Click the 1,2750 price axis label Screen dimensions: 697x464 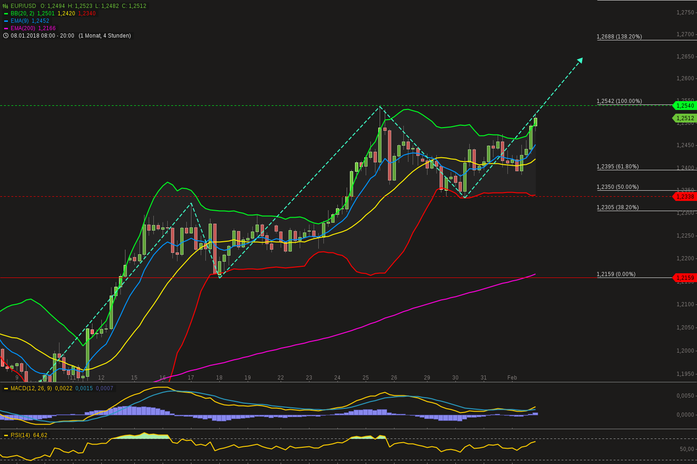coord(685,13)
